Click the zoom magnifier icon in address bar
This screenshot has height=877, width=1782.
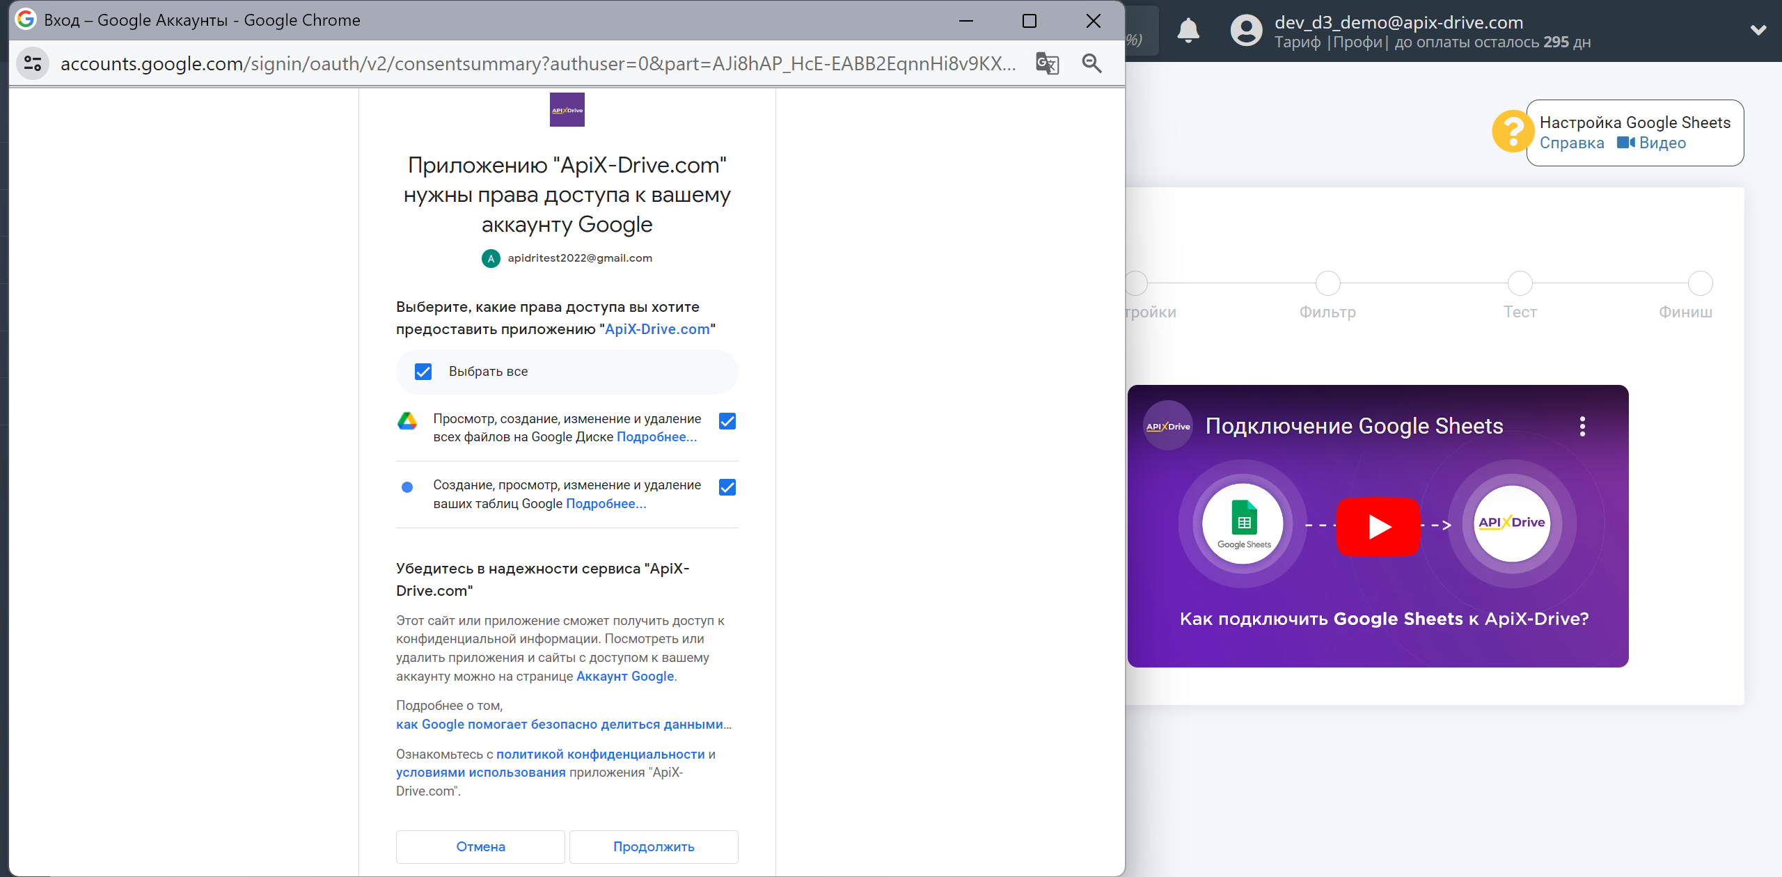(1092, 63)
